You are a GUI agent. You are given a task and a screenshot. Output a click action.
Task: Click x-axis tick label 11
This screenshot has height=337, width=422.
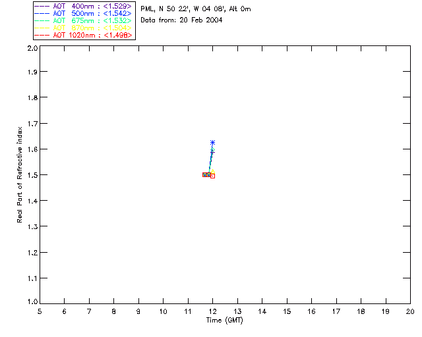coord(188,311)
